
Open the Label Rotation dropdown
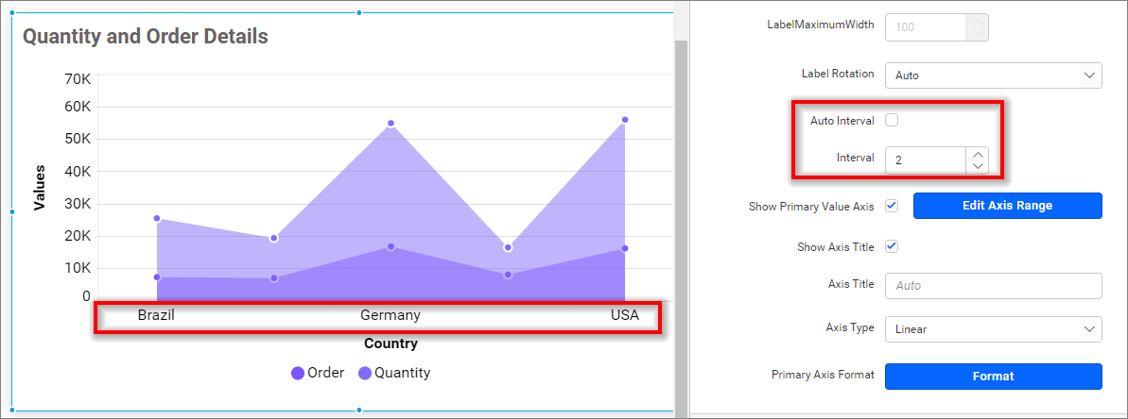click(993, 75)
